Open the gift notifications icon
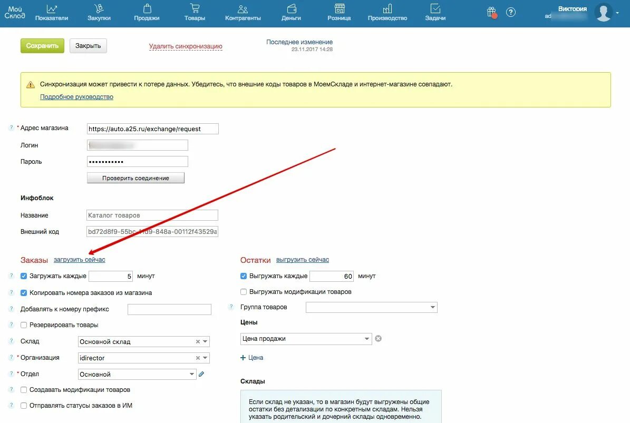The height and width of the screenshot is (423, 630). pyautogui.click(x=491, y=13)
